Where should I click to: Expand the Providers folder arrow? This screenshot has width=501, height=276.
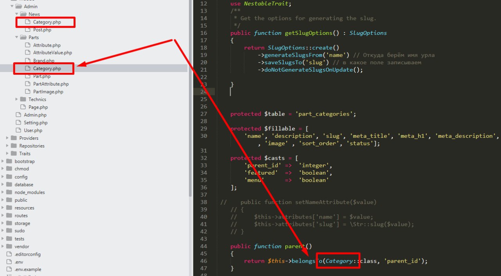[7, 138]
